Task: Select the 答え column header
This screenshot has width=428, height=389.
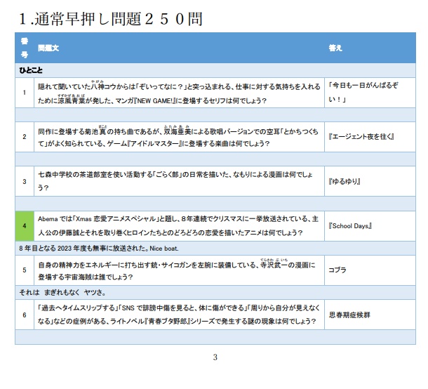Action: click(335, 48)
